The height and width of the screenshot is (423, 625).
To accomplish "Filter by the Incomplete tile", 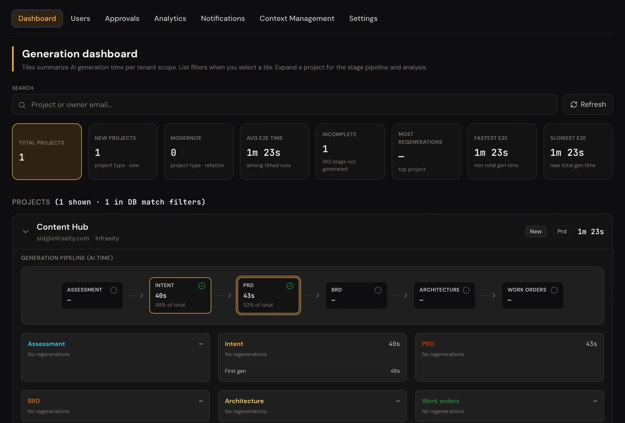I will click(350, 152).
